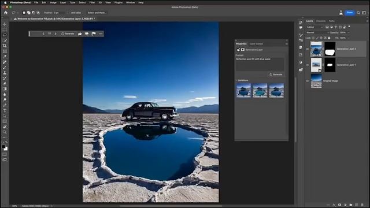This screenshot has width=370, height=208.
Task: Create a new layer from Layers panel footer
Action: point(357,205)
